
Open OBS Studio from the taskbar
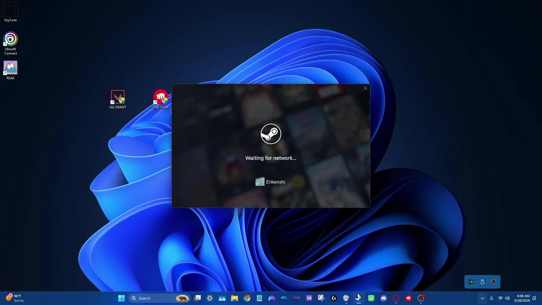coord(421,298)
